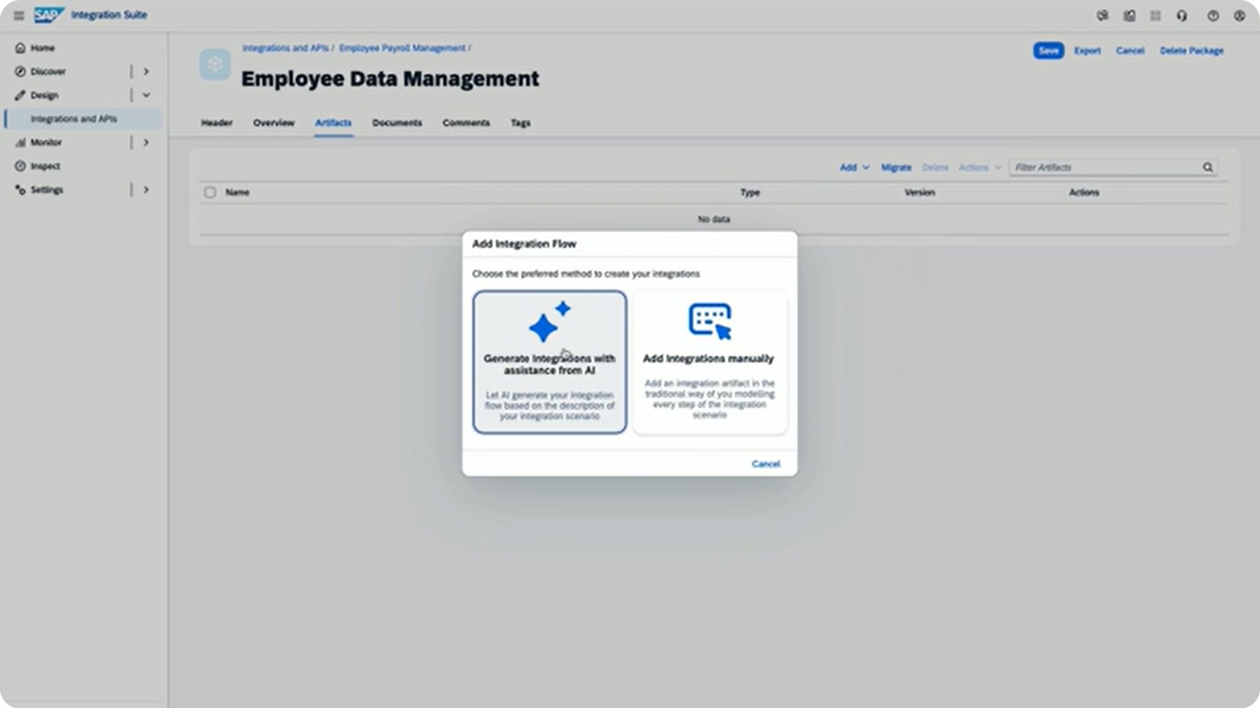This screenshot has width=1260, height=708.
Task: Expand the Add dropdown menu
Action: pos(854,167)
